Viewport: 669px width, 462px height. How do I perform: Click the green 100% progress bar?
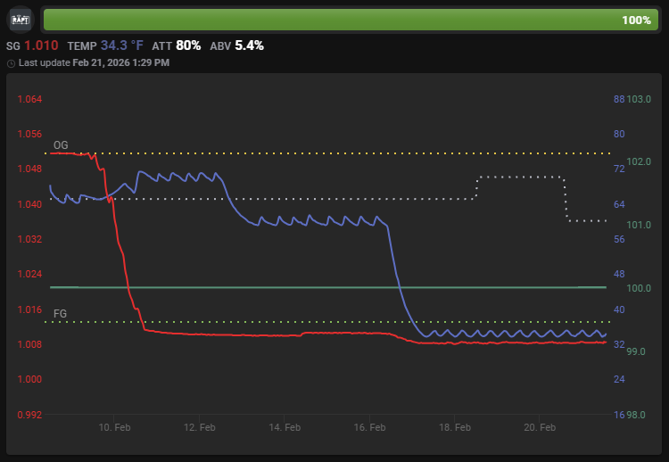tap(351, 20)
